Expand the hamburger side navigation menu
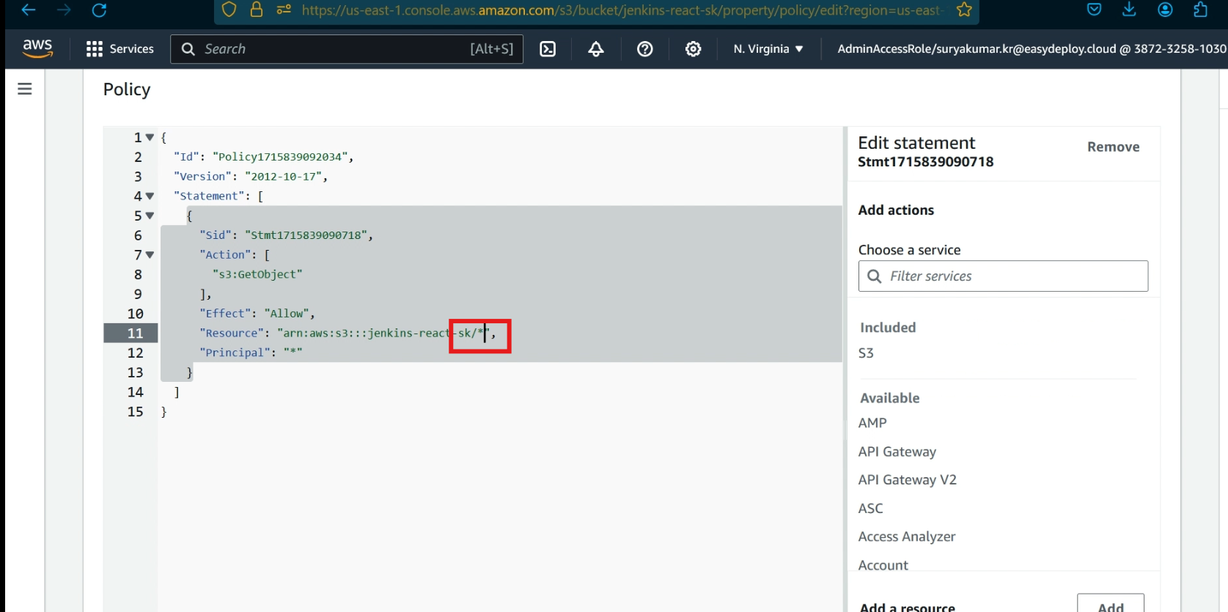The height and width of the screenshot is (612, 1228). click(25, 89)
